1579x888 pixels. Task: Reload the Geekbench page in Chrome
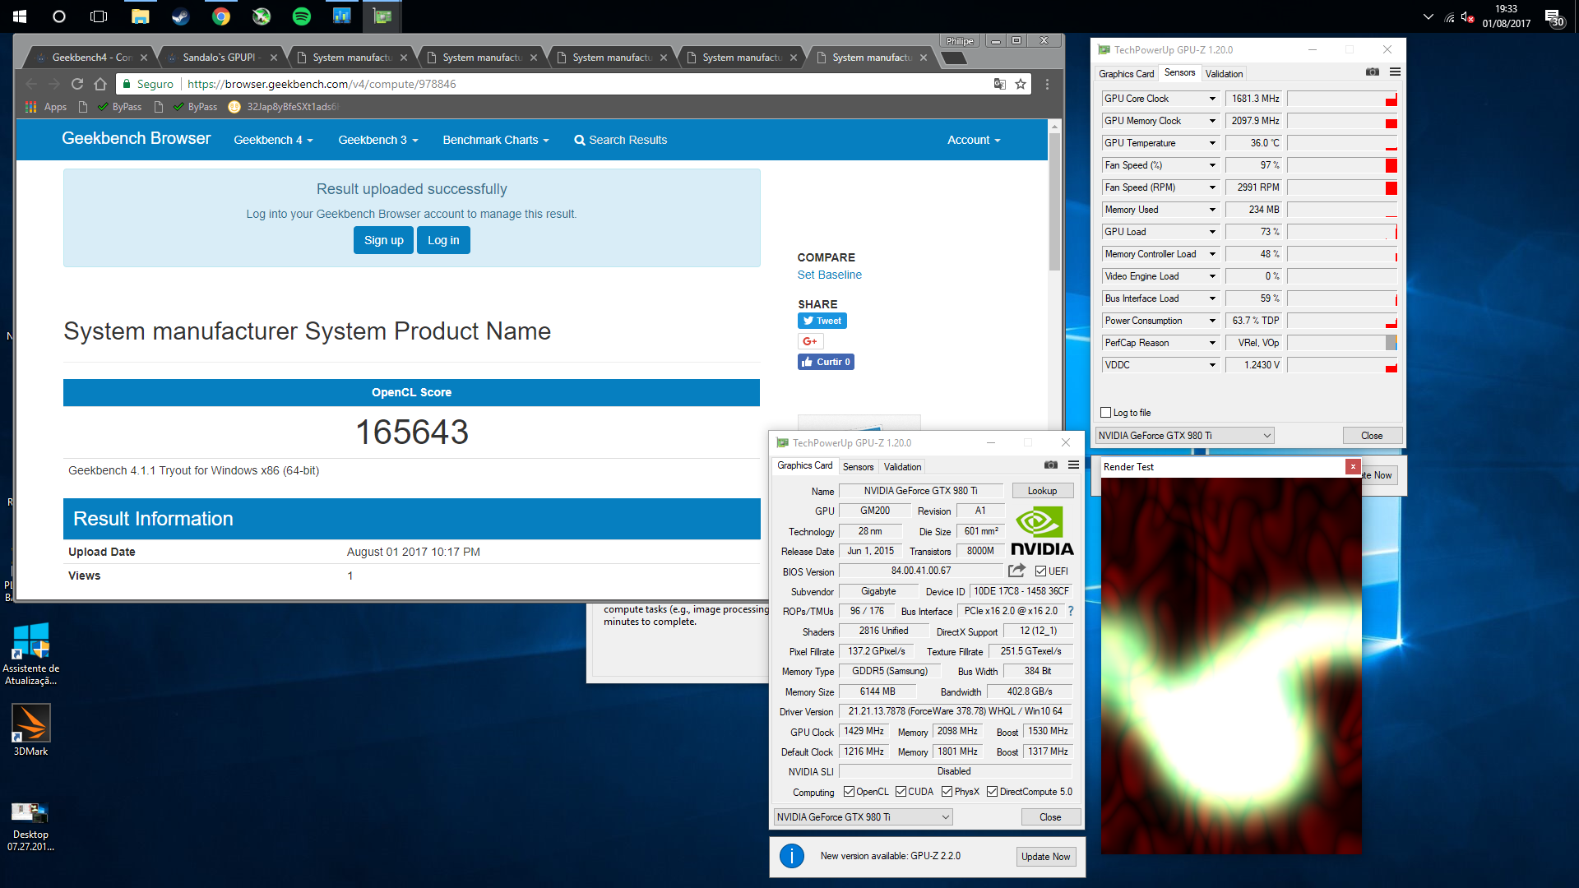click(77, 84)
